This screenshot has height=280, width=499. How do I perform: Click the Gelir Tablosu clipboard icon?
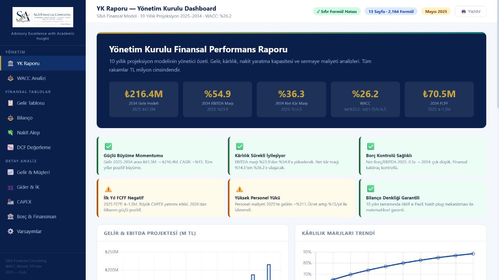pos(10,103)
